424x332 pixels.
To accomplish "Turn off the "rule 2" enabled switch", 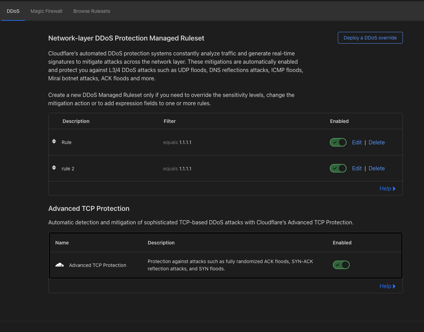I will [338, 168].
